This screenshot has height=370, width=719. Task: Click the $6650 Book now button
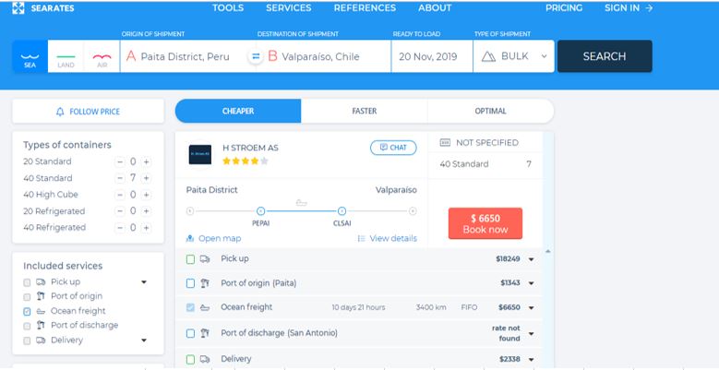485,223
